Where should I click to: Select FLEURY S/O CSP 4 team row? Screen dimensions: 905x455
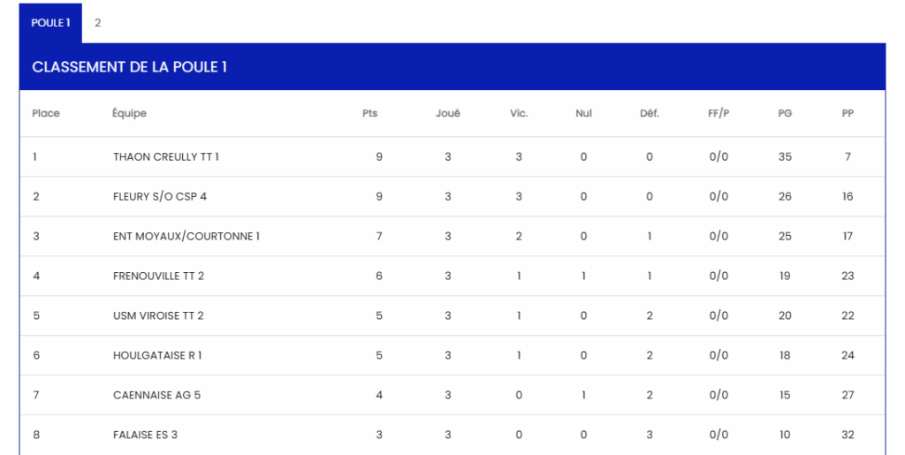point(159,197)
